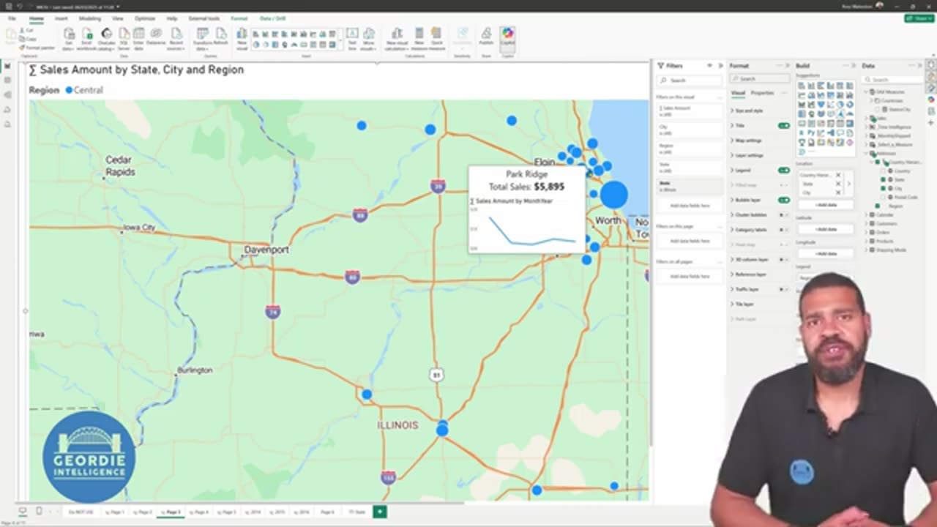Toggle the Traffic layer switch
Screen dimensions: 937x527
(784, 289)
